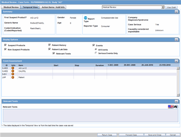The height and width of the screenshot is (137, 181).
Task: Click the PARACETAMOL generic name value
Action: 37,23
